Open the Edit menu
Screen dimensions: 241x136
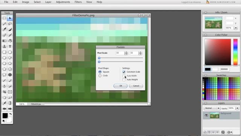15,2
